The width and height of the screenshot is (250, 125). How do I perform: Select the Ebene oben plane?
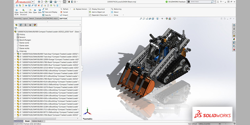click(23, 46)
